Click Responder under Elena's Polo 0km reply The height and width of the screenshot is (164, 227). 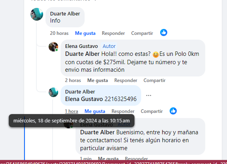(x=126, y=80)
